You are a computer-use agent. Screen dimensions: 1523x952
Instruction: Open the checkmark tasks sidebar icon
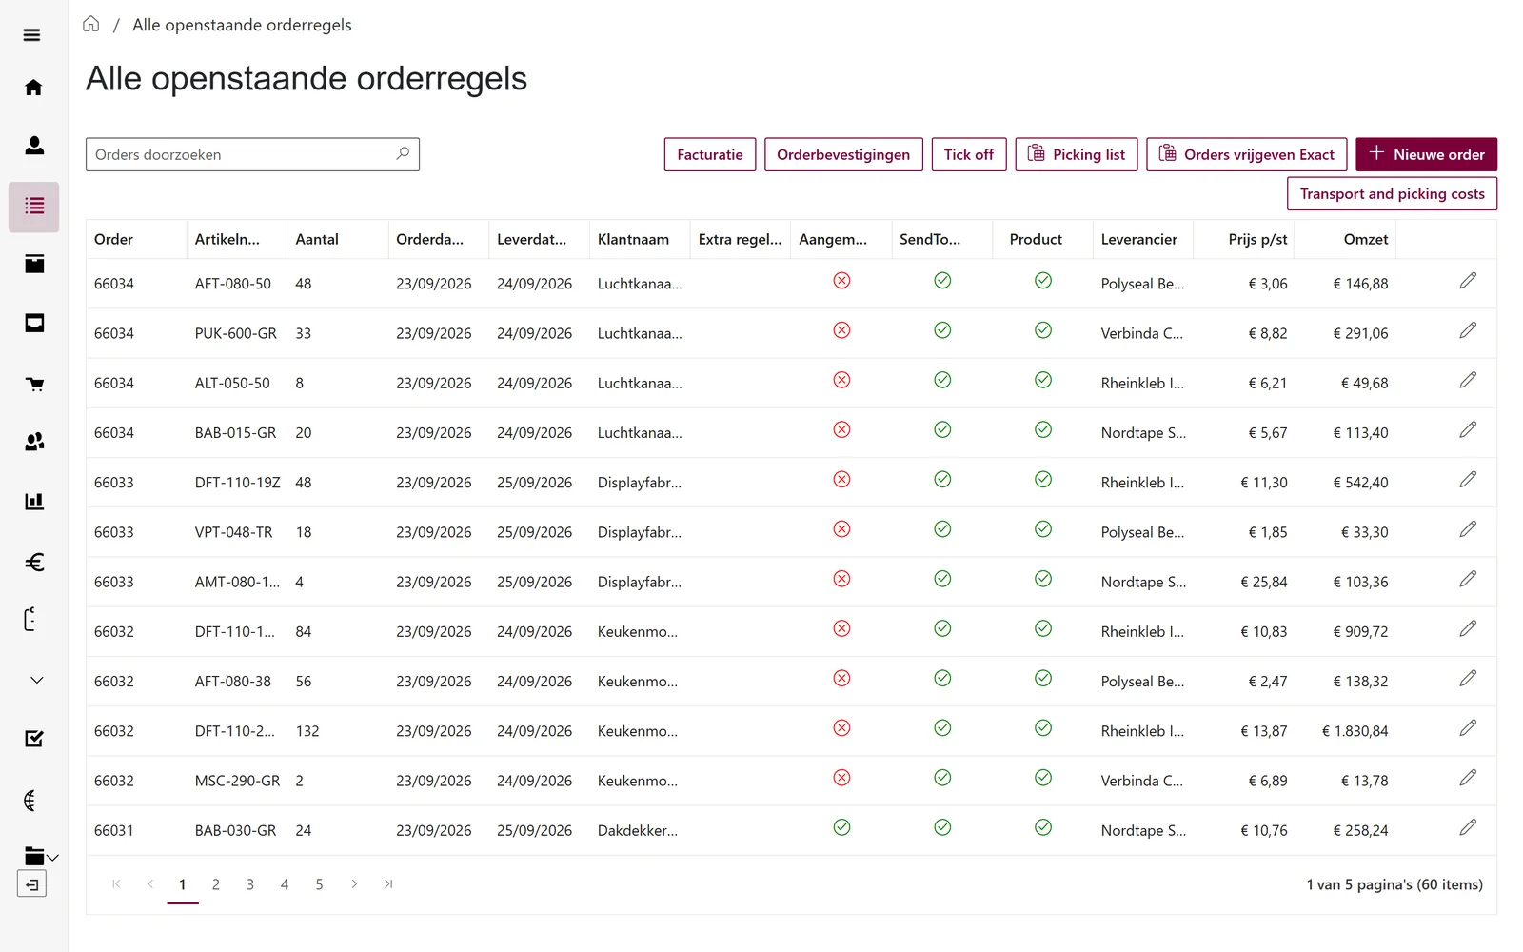[x=34, y=739]
